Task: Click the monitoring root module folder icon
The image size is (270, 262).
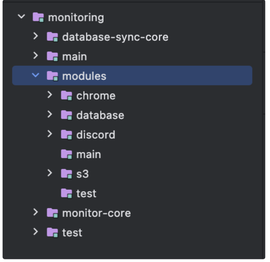Action: pyautogui.click(x=38, y=17)
